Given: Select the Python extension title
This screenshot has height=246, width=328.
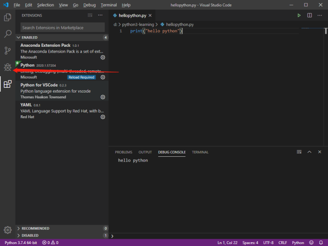Looking at the screenshot, I should click(x=27, y=65).
